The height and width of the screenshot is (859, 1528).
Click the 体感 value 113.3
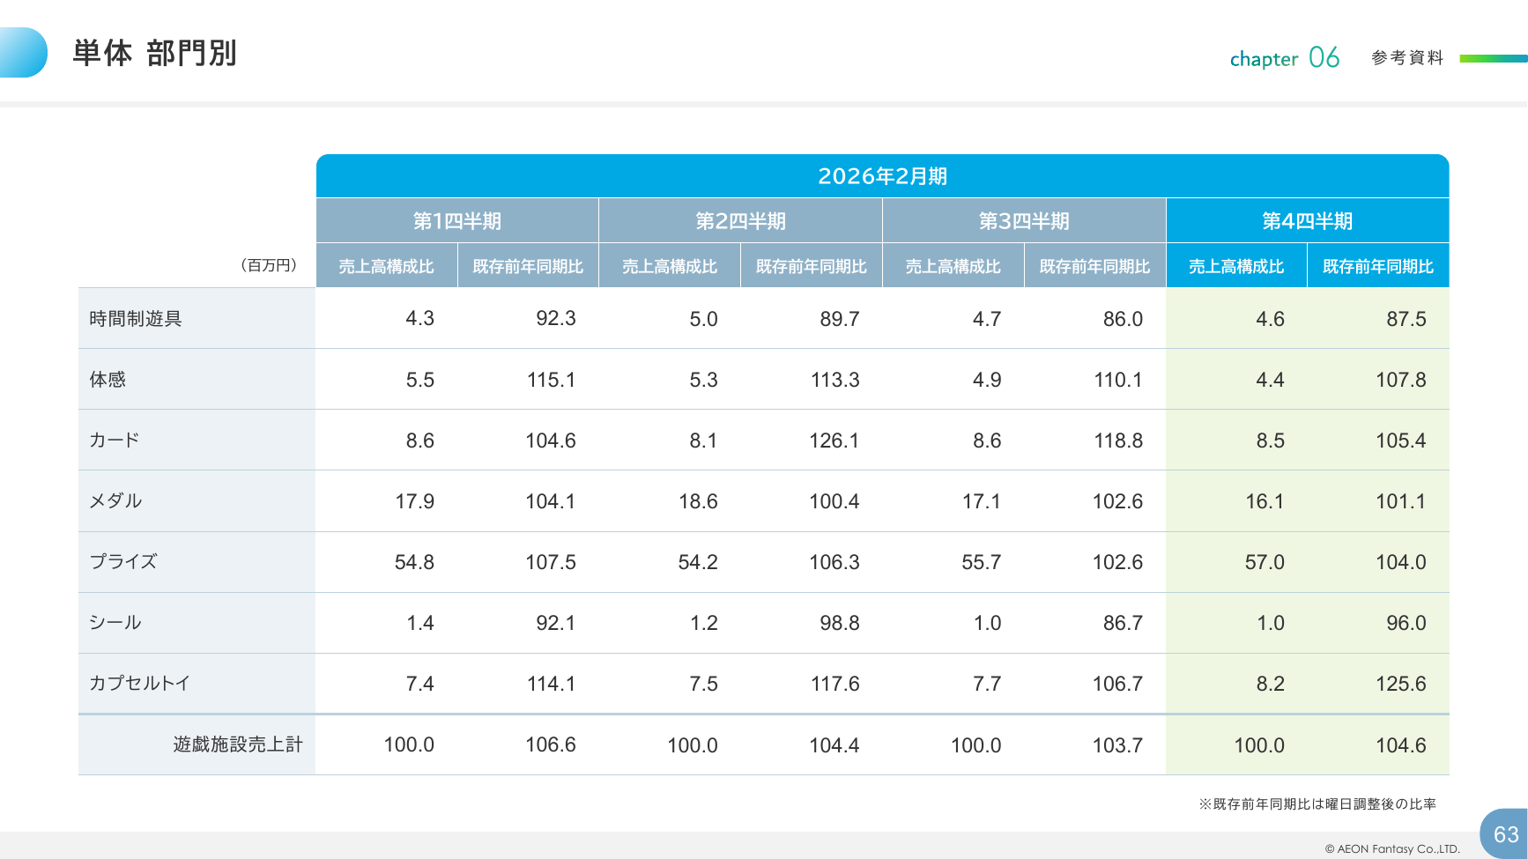[834, 380]
